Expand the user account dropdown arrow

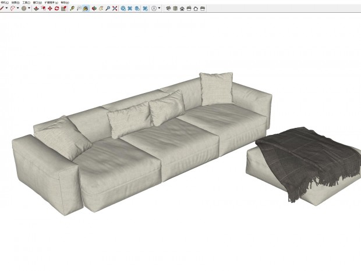[x=159, y=8]
